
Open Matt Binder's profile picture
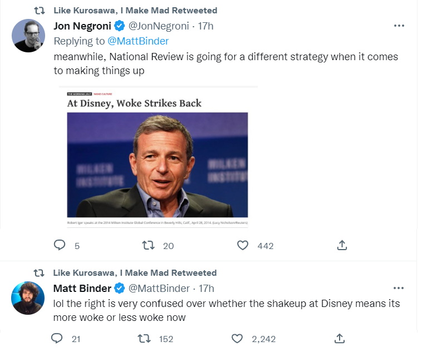click(28, 298)
